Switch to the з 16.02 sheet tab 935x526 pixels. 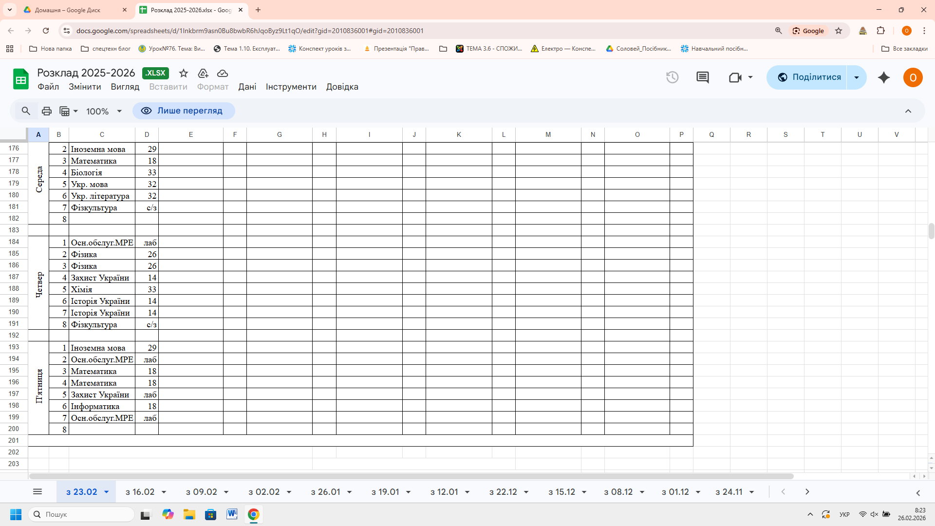pos(140,492)
